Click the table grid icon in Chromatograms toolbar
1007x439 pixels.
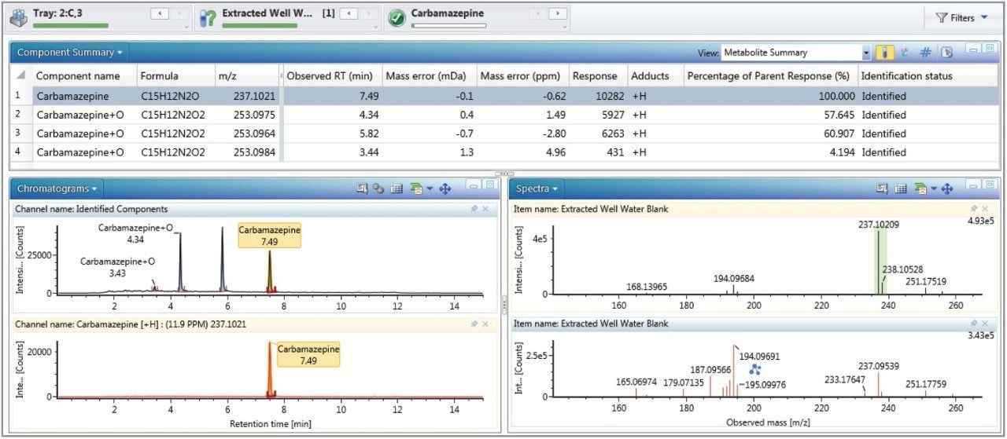pos(397,188)
